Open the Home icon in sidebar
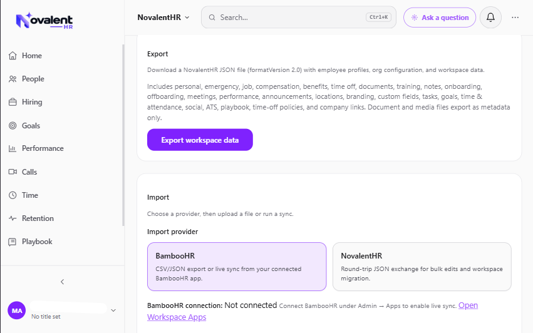Screen dimensions: 533x333 13,55
